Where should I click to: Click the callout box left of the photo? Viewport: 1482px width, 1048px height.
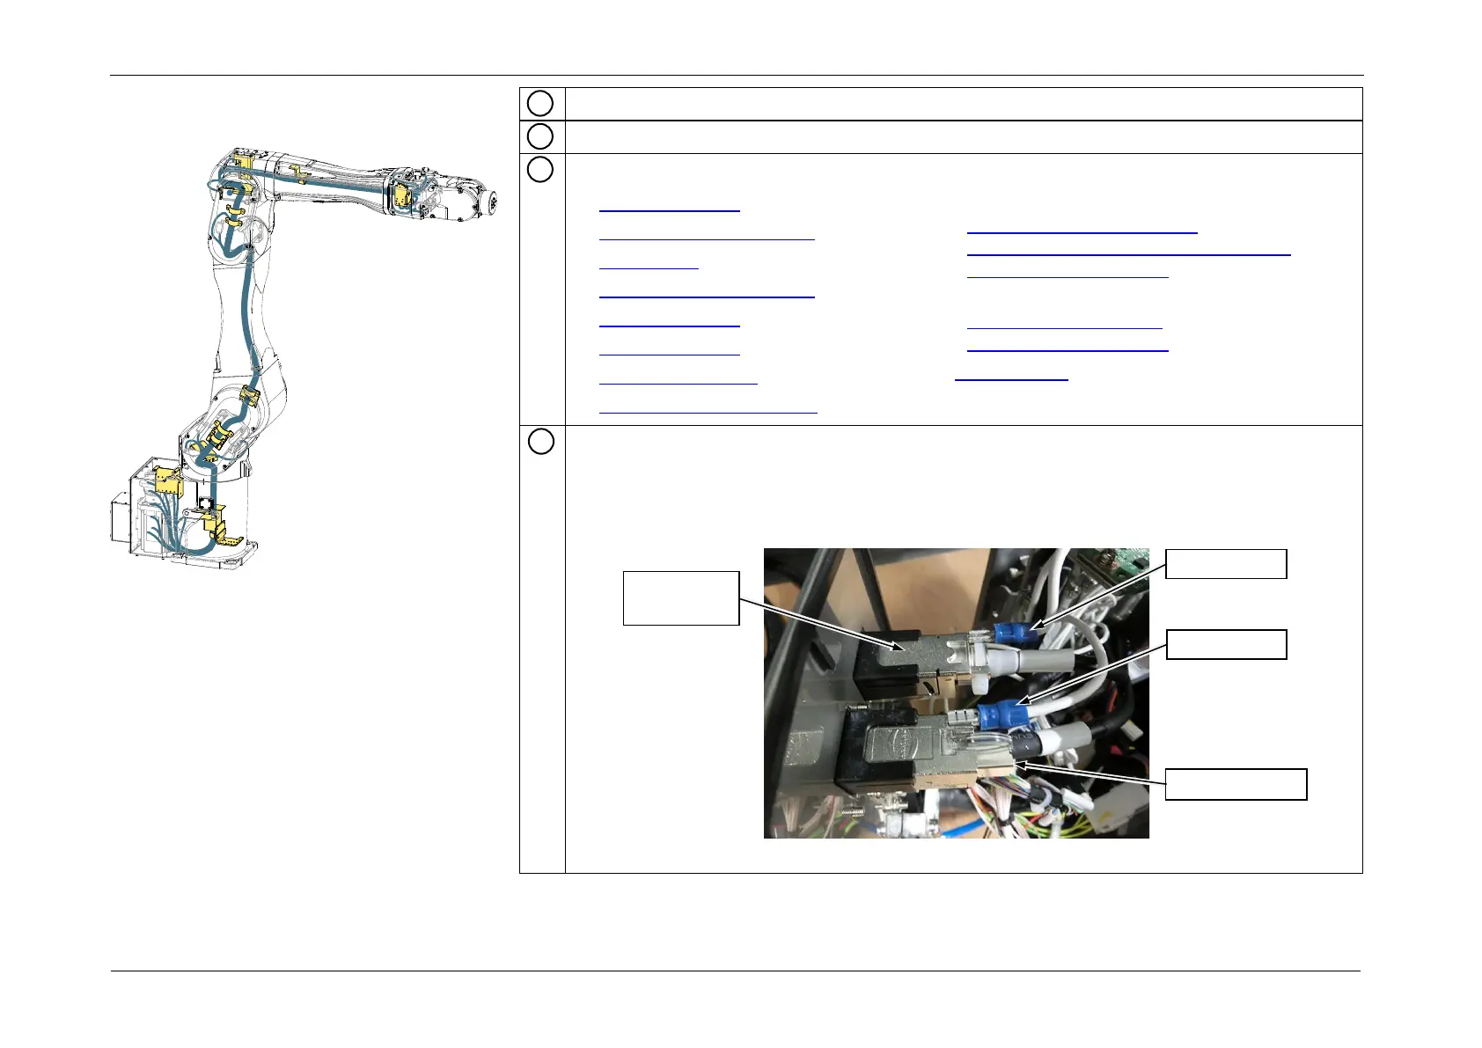tap(680, 598)
